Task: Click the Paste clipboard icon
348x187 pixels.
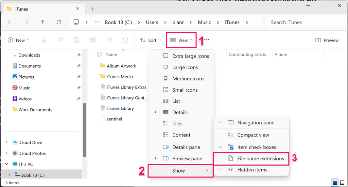Action: tap(76, 40)
